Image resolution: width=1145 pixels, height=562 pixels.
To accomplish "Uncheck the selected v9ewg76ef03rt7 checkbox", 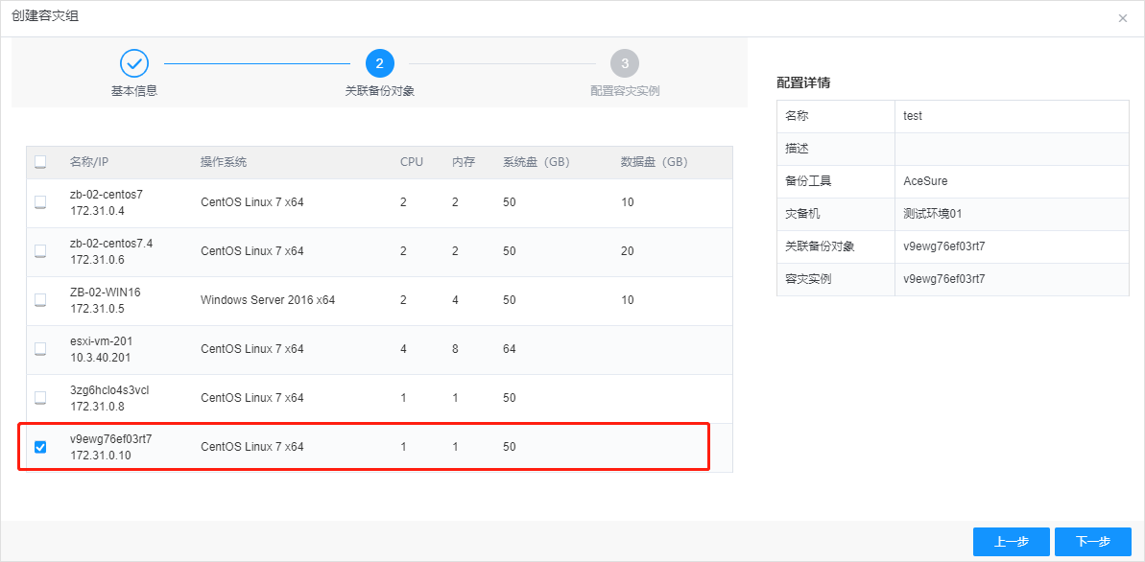I will coord(40,446).
